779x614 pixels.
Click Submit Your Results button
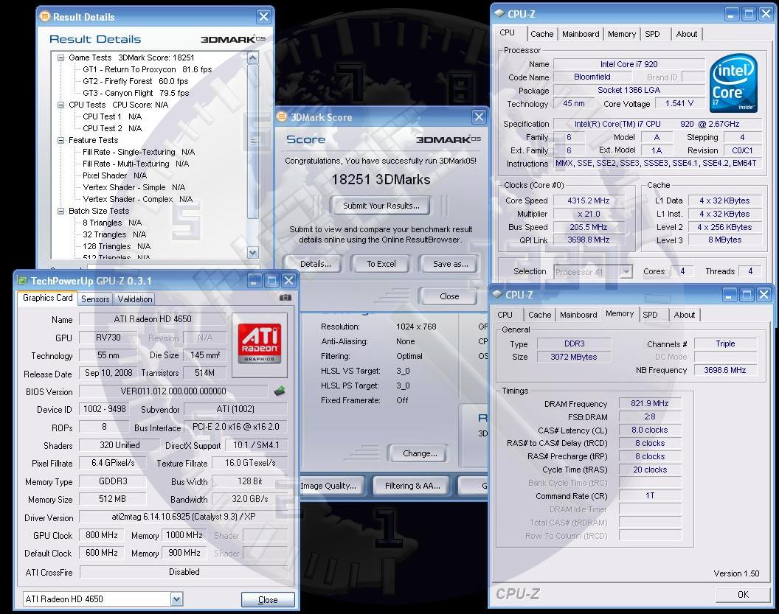click(x=381, y=206)
